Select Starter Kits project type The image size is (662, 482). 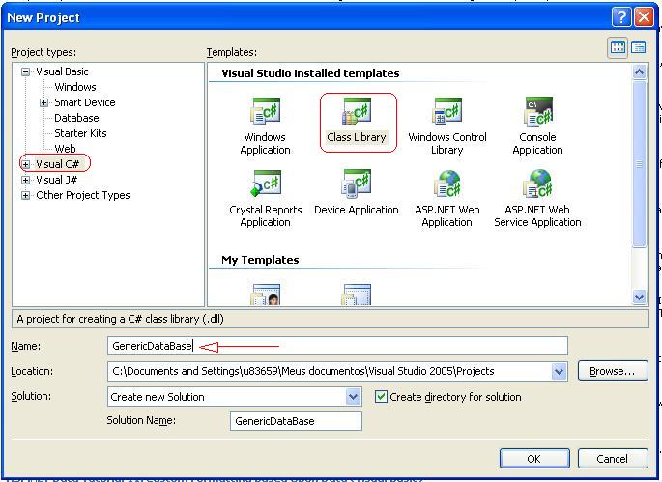click(80, 133)
